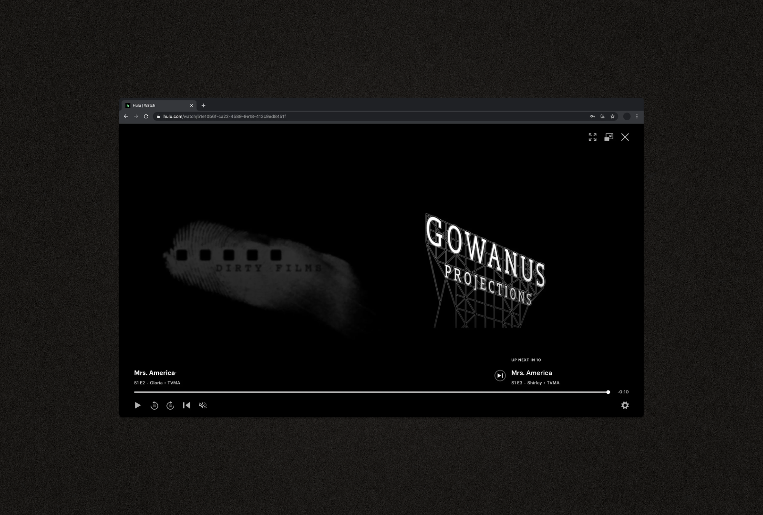Screen dimensions: 763x515
Task: Click the remaining time -0:10
Action: tap(623, 392)
